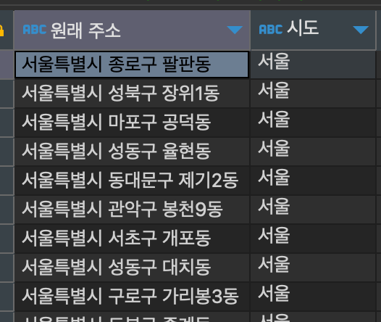Click 서울 in the 동대문구 제기2동 row
The height and width of the screenshot is (322, 381).
[274, 177]
